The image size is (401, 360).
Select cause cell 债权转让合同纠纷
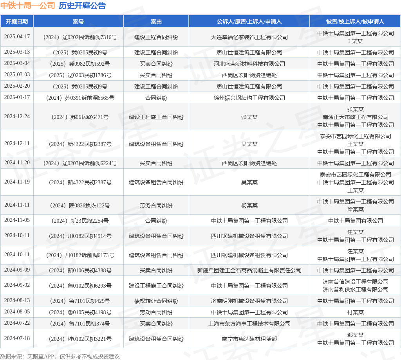click(156, 301)
